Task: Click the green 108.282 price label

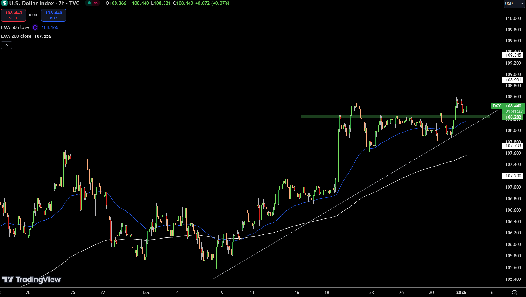Action: coord(513,117)
